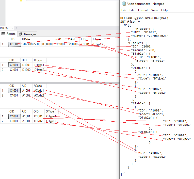The height and width of the screenshot is (179, 194).
Task: Open the Notepad Help menu
Action: point(164,10)
